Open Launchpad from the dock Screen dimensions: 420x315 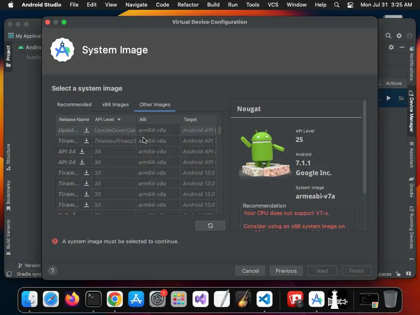179,299
